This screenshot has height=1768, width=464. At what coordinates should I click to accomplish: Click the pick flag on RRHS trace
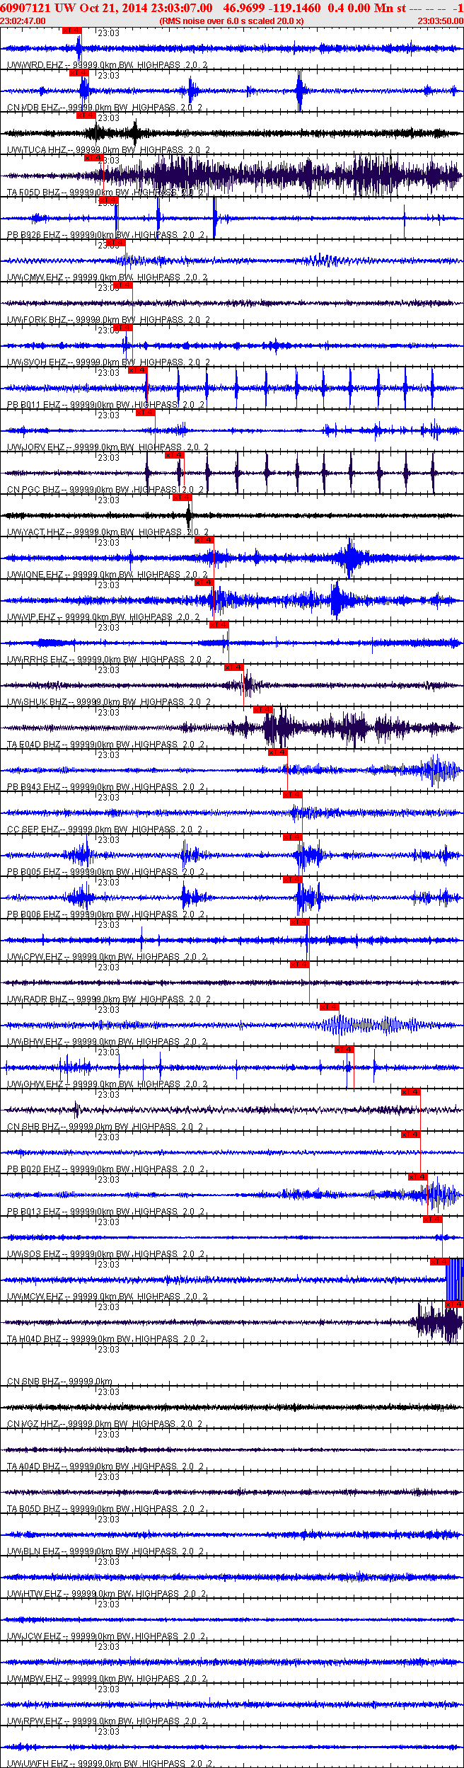pos(219,625)
